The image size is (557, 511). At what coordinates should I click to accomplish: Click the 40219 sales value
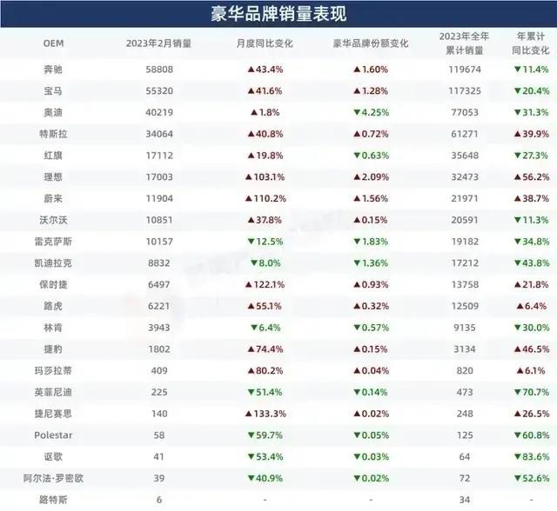159,113
